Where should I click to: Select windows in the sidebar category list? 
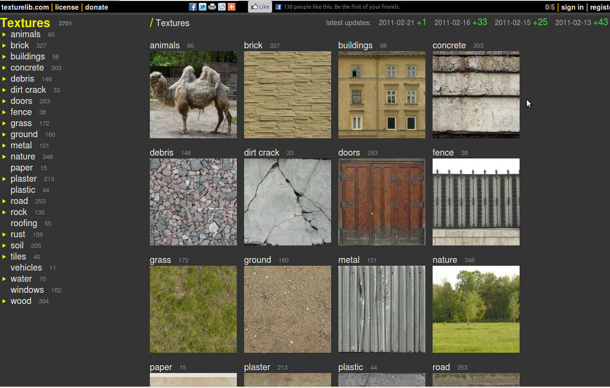tap(27, 290)
